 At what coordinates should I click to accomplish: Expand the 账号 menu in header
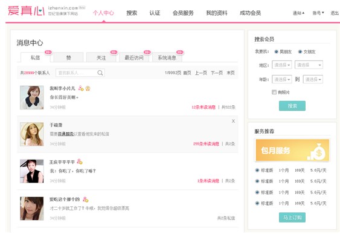(x=318, y=13)
